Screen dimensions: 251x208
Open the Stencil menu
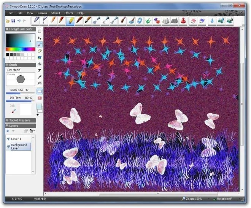56,13
